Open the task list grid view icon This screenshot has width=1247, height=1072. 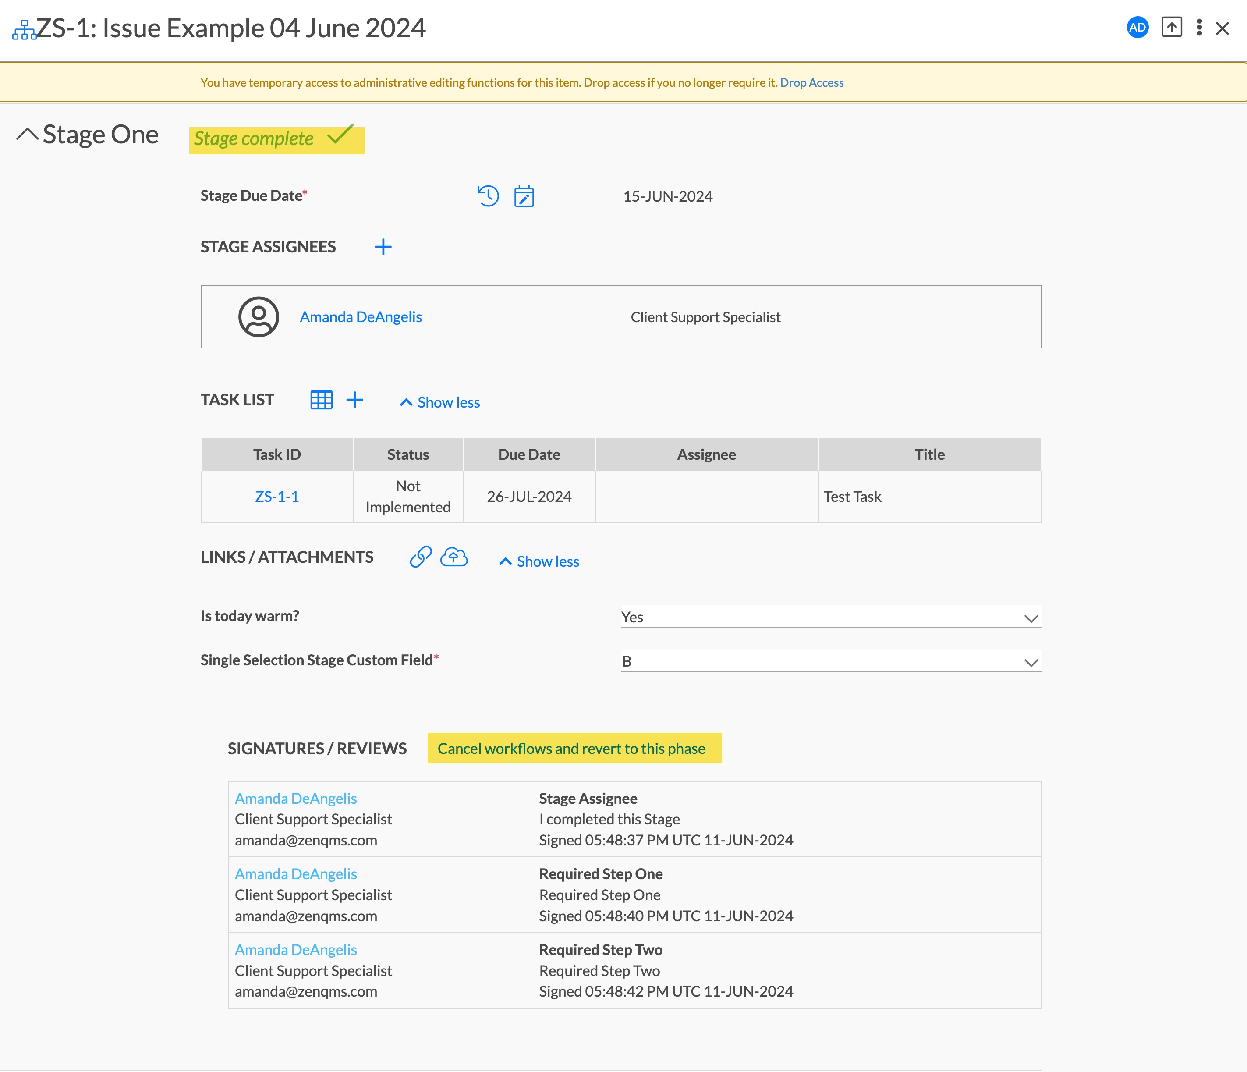[321, 400]
